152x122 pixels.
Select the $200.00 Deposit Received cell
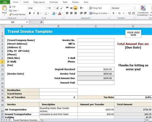pos(96,69)
